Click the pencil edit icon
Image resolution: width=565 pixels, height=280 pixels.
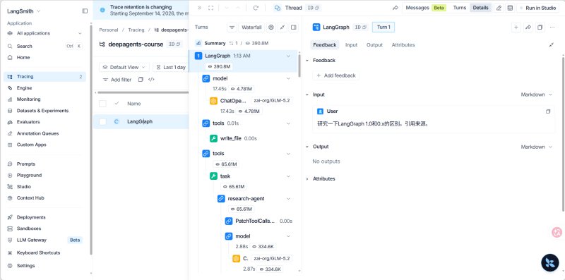click(x=499, y=8)
